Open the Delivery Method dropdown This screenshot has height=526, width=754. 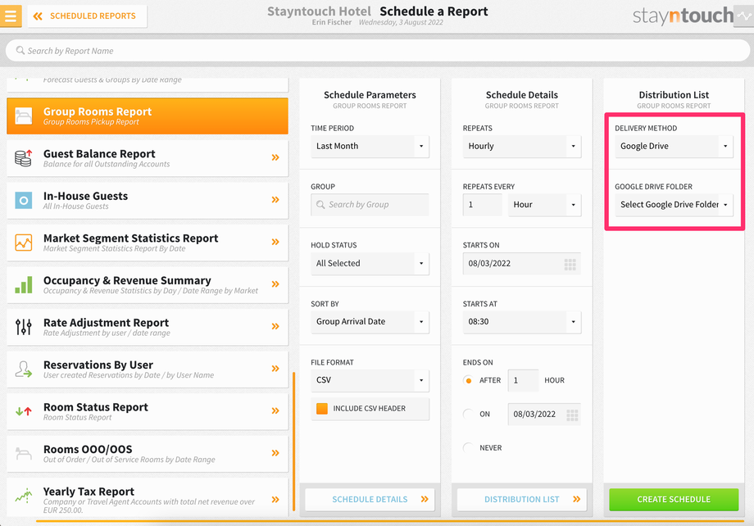click(x=674, y=146)
